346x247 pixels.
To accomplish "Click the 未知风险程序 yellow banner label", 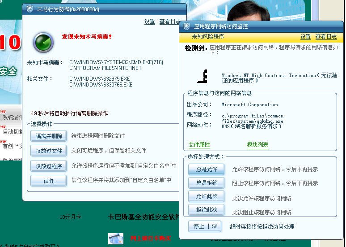I will pyautogui.click(x=208, y=37).
